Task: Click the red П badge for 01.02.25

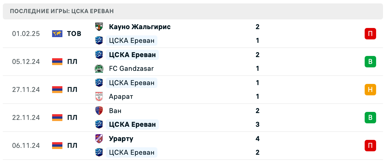Action: pos(370,34)
